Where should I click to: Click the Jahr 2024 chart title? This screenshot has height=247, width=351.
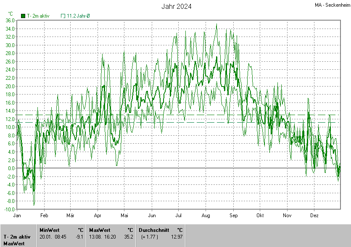tap(177, 6)
